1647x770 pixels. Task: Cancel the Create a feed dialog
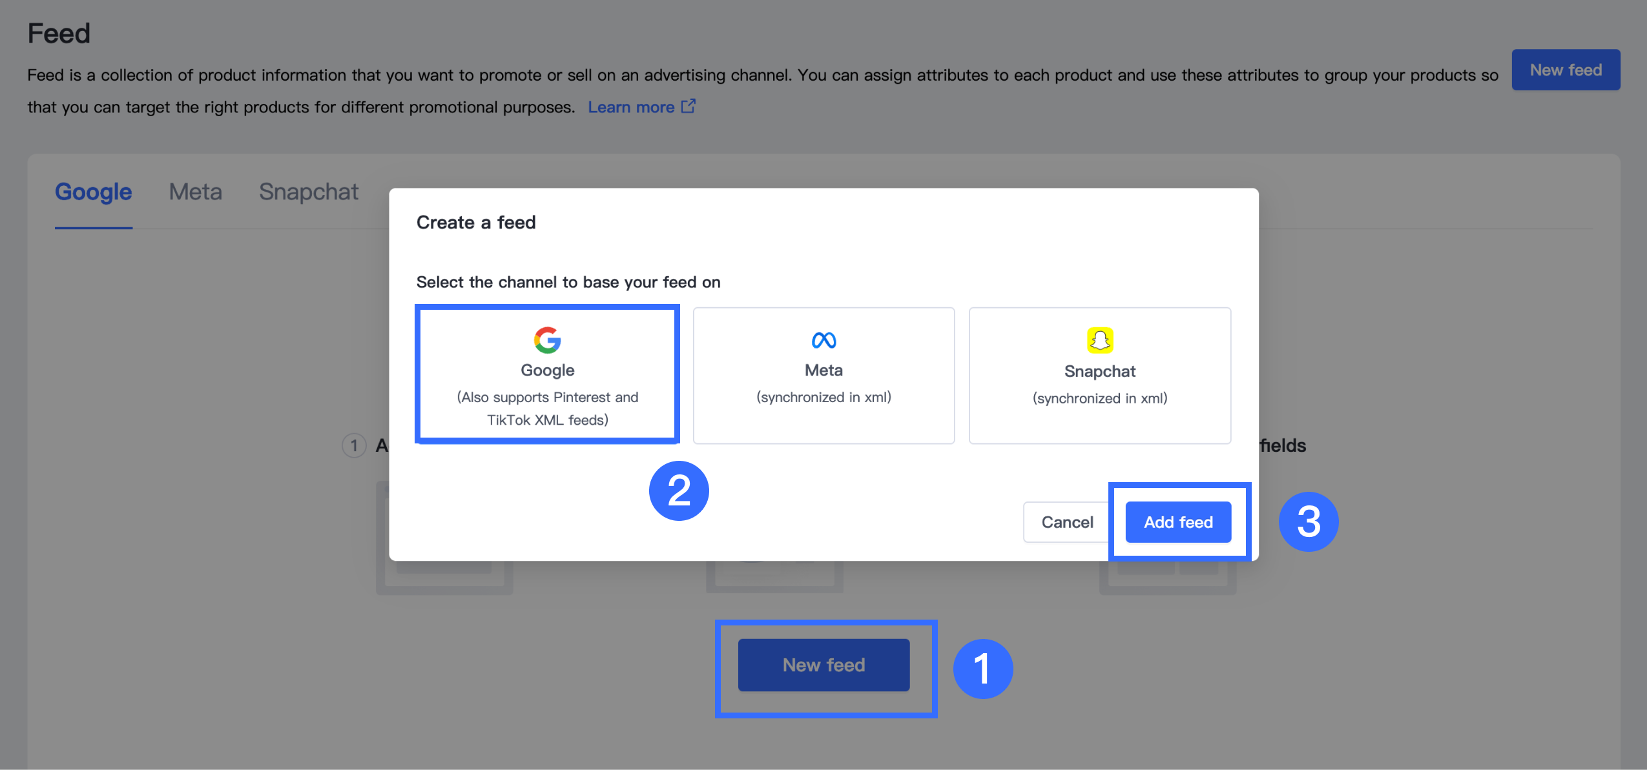pos(1066,522)
